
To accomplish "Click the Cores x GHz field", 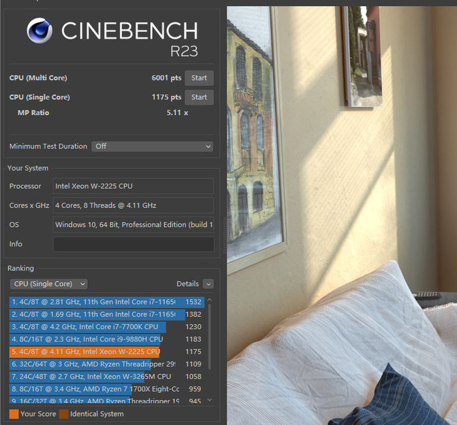I will click(x=133, y=205).
